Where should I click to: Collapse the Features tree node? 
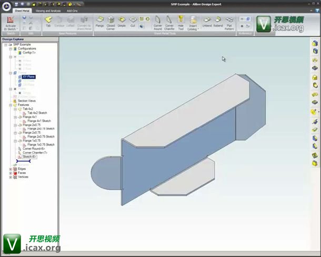click(11, 105)
